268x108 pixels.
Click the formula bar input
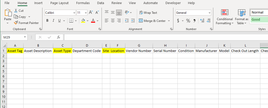pos(166,37)
